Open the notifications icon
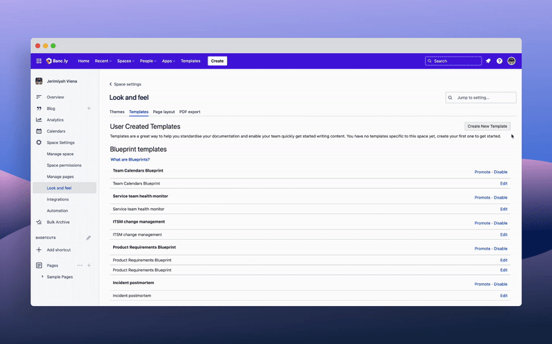The height and width of the screenshot is (344, 552). pos(489,61)
